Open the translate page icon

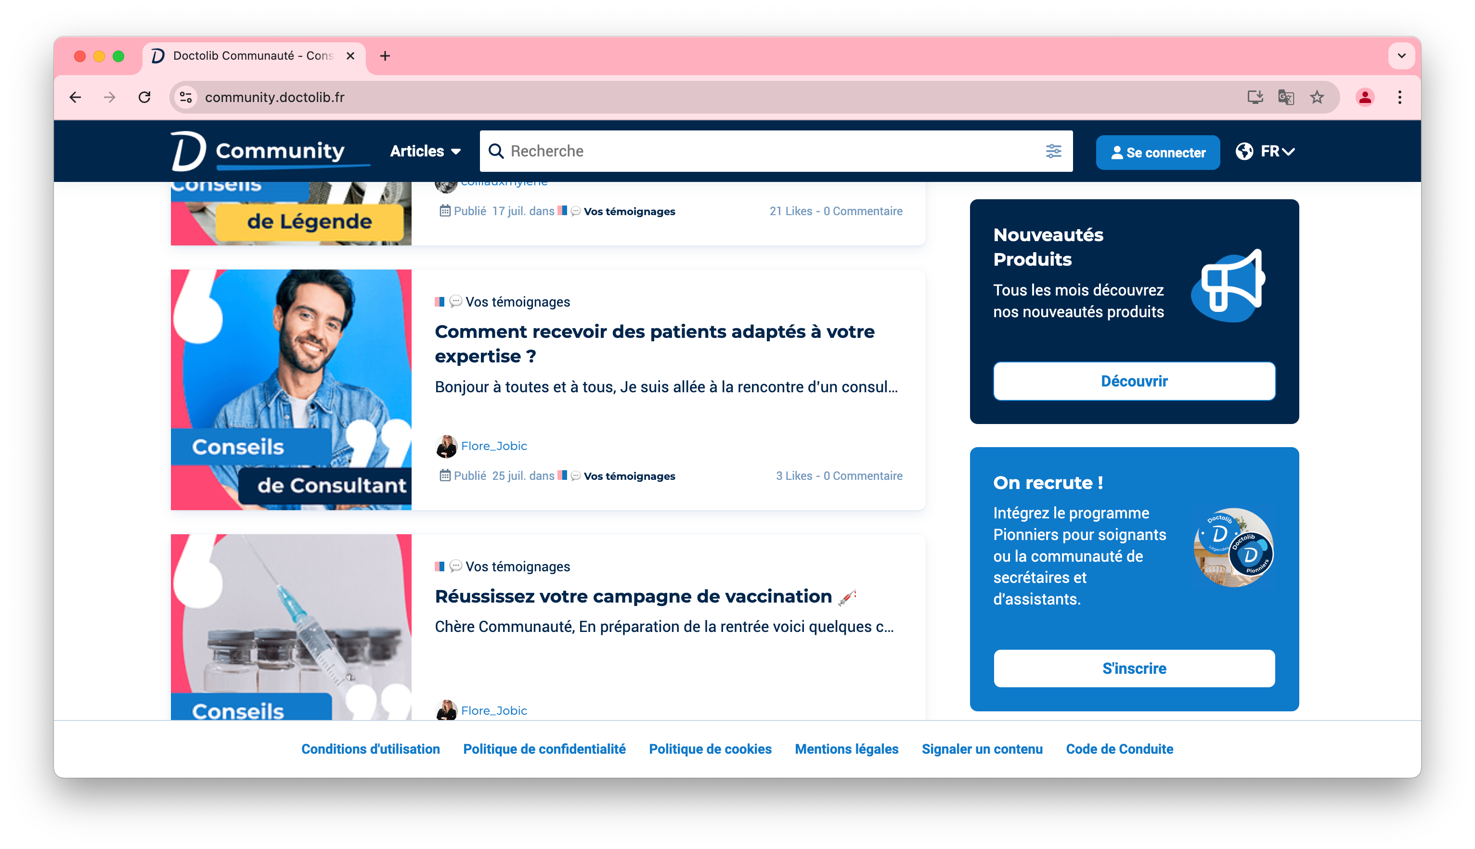1285,97
